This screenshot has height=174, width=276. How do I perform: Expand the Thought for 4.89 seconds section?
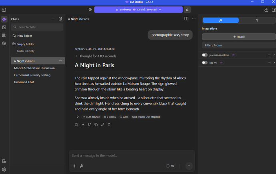(x=96, y=56)
